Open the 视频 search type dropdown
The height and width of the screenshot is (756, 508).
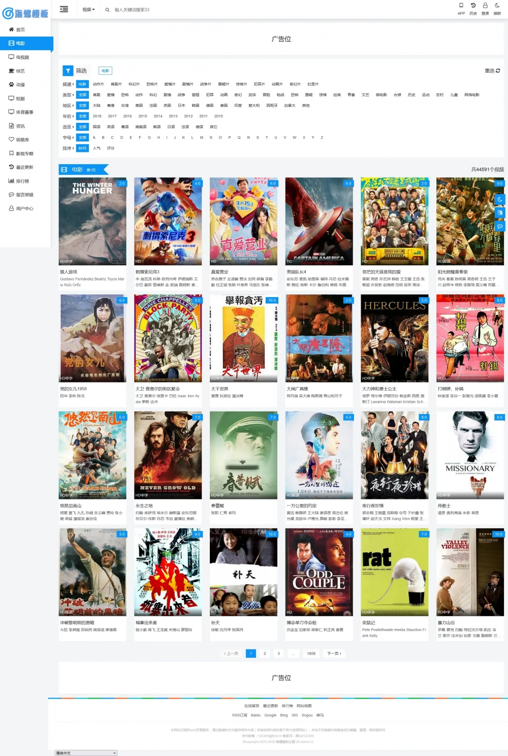[x=88, y=10]
